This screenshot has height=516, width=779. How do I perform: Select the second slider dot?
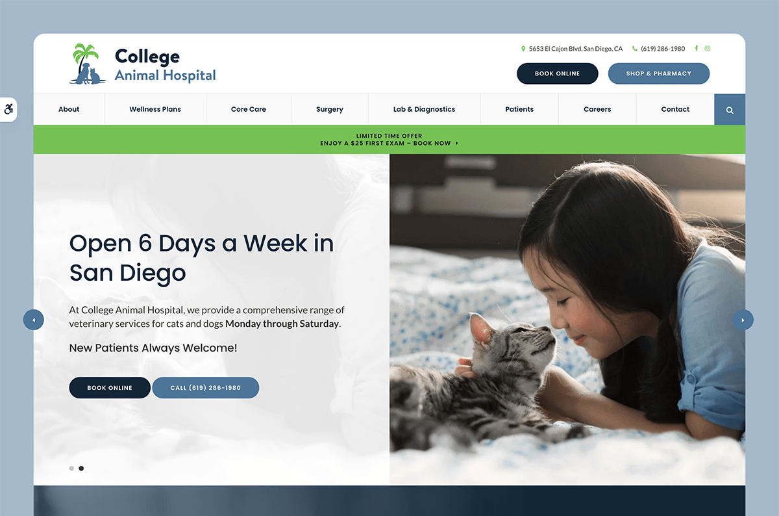coord(81,468)
